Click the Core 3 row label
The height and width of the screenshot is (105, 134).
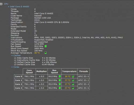18,88
